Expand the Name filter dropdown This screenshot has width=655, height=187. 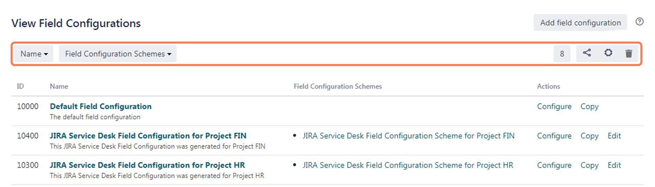(34, 54)
